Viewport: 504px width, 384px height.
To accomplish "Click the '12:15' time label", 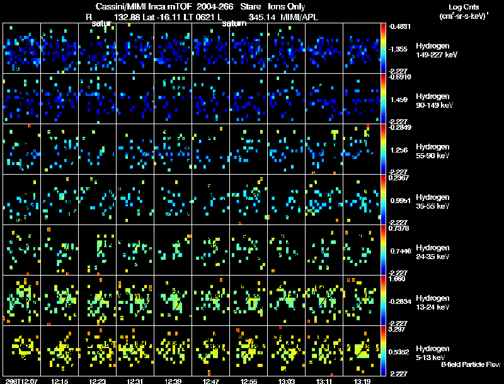I will point(59,381).
